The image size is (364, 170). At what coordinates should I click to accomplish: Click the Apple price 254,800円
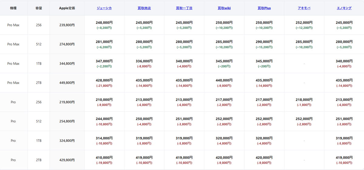click(67, 121)
